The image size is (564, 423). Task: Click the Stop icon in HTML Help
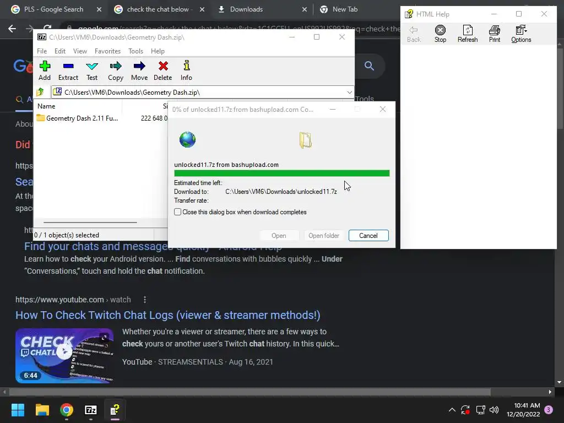click(440, 34)
